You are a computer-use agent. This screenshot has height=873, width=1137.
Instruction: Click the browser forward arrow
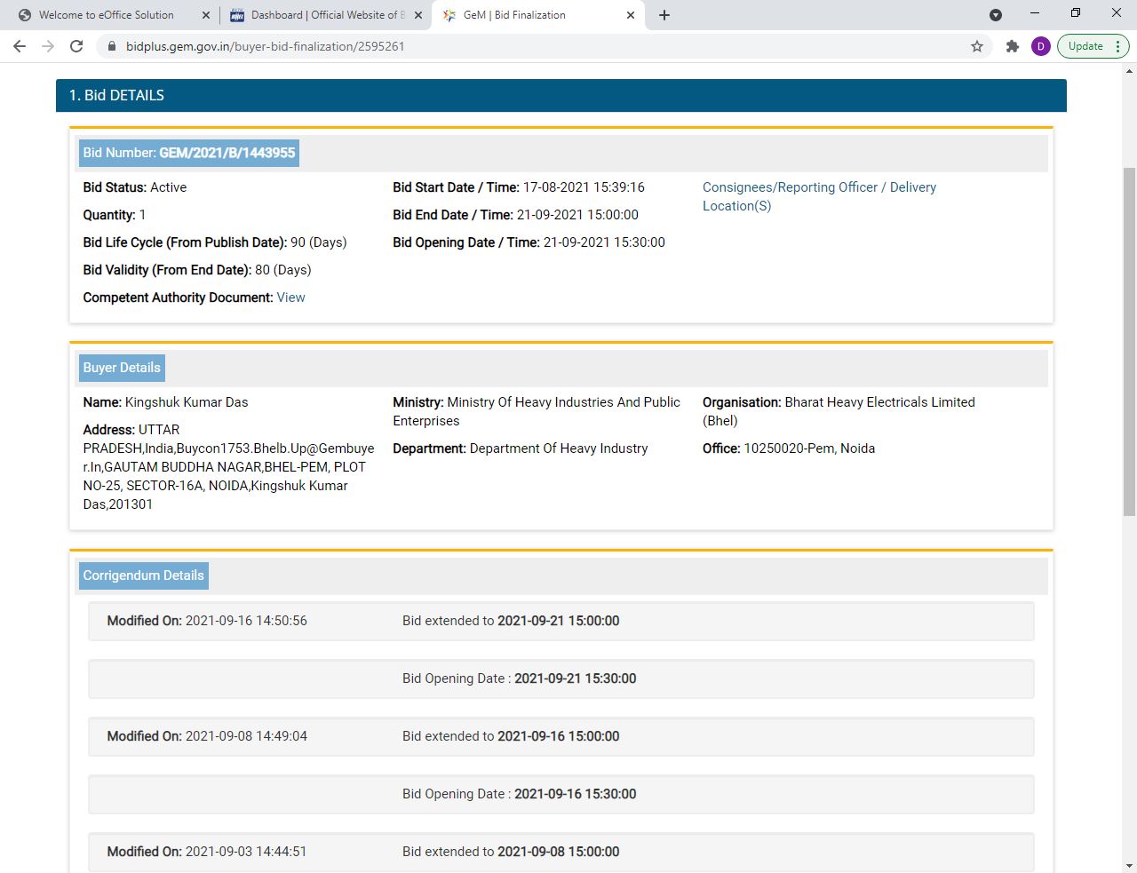pos(48,46)
